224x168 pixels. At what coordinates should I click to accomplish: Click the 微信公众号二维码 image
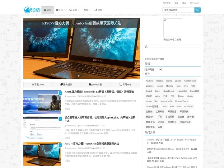pos(173,28)
